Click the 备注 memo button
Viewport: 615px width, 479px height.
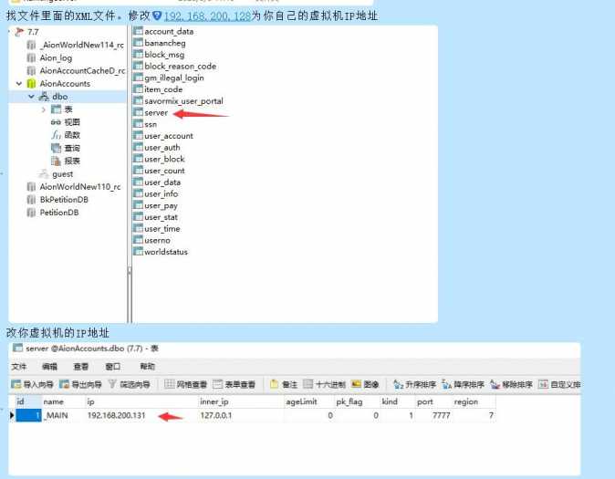[x=284, y=384]
